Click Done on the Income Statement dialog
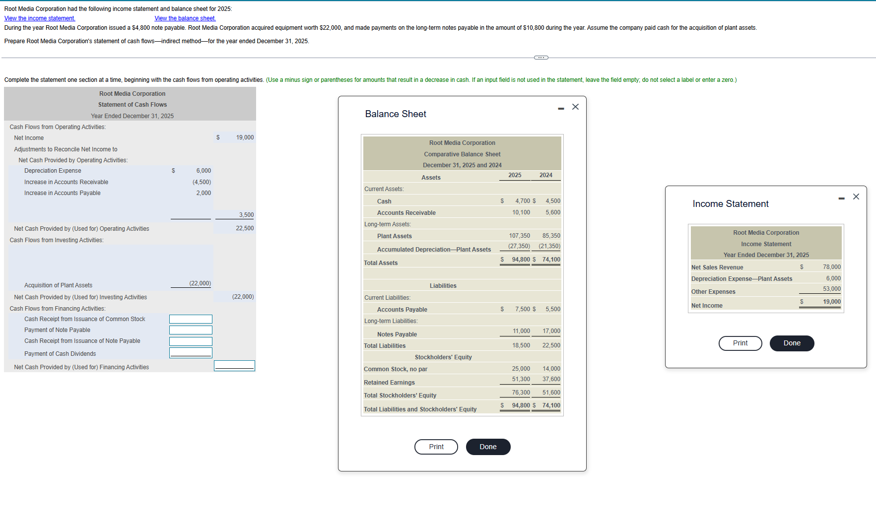The height and width of the screenshot is (532, 876). click(792, 343)
